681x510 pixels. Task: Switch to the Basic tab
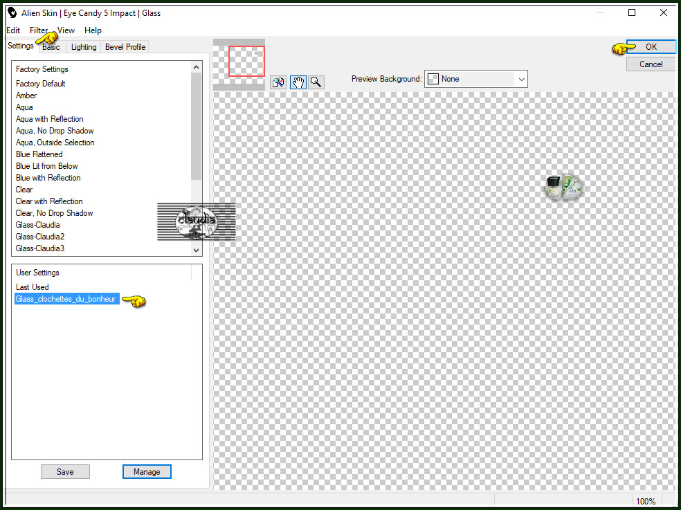tap(51, 47)
